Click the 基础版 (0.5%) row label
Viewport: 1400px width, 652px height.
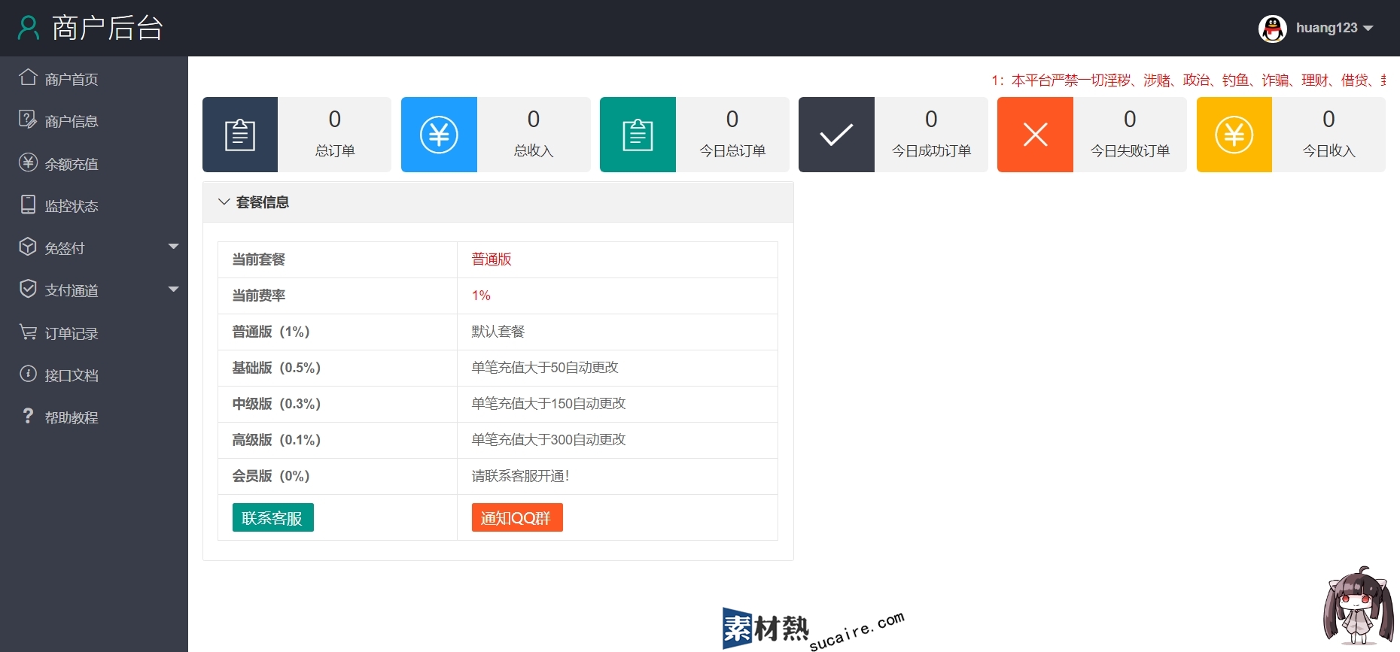pos(276,368)
